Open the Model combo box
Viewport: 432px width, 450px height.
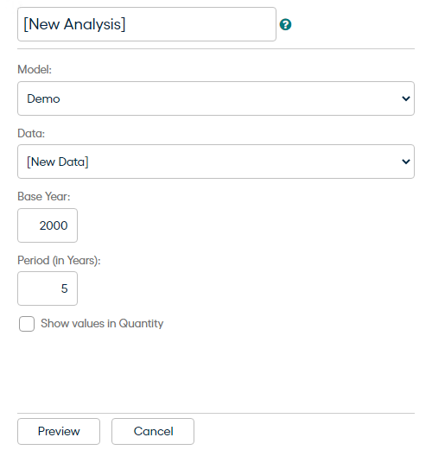pos(216,98)
